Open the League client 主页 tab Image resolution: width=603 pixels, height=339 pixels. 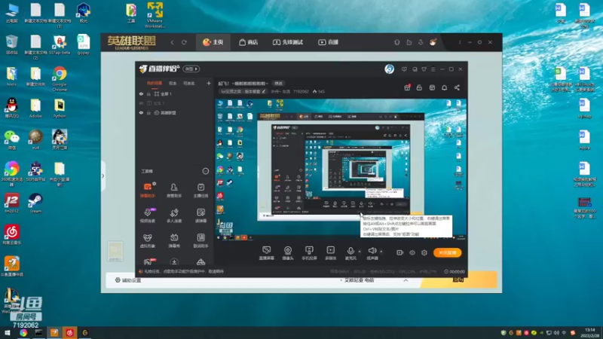point(213,42)
